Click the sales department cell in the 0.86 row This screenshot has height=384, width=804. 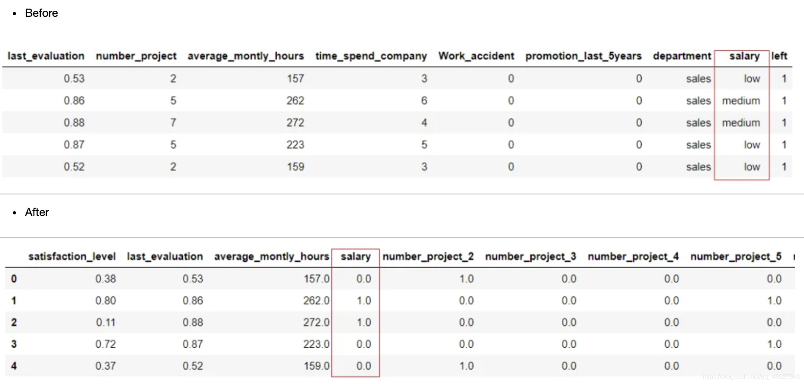click(x=698, y=100)
